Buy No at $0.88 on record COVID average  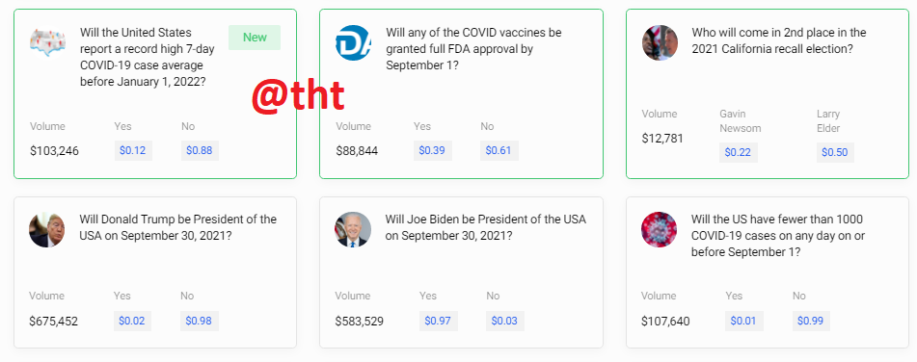(x=200, y=150)
